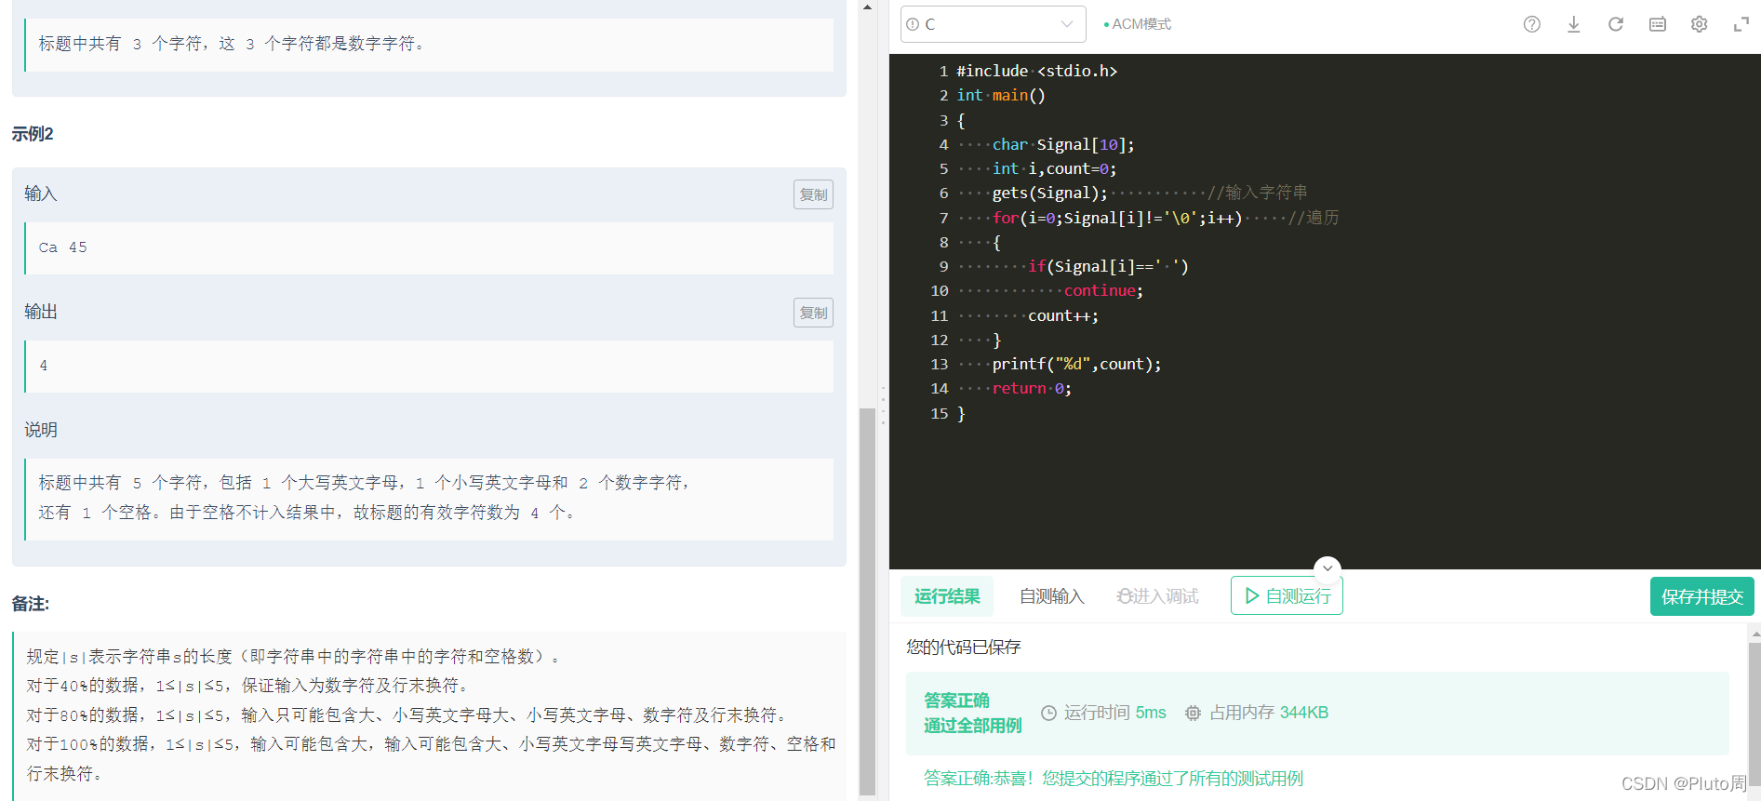1761x801 pixels.
Task: Click the chip icon beside 占用内存
Action: click(1193, 713)
